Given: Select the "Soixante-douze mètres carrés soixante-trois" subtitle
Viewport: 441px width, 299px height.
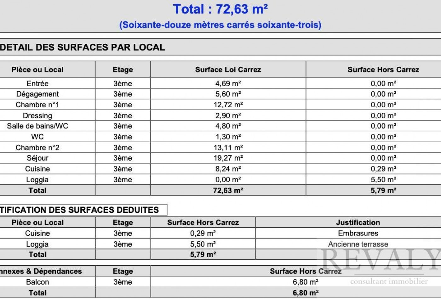Looking at the screenshot, I should [220, 25].
